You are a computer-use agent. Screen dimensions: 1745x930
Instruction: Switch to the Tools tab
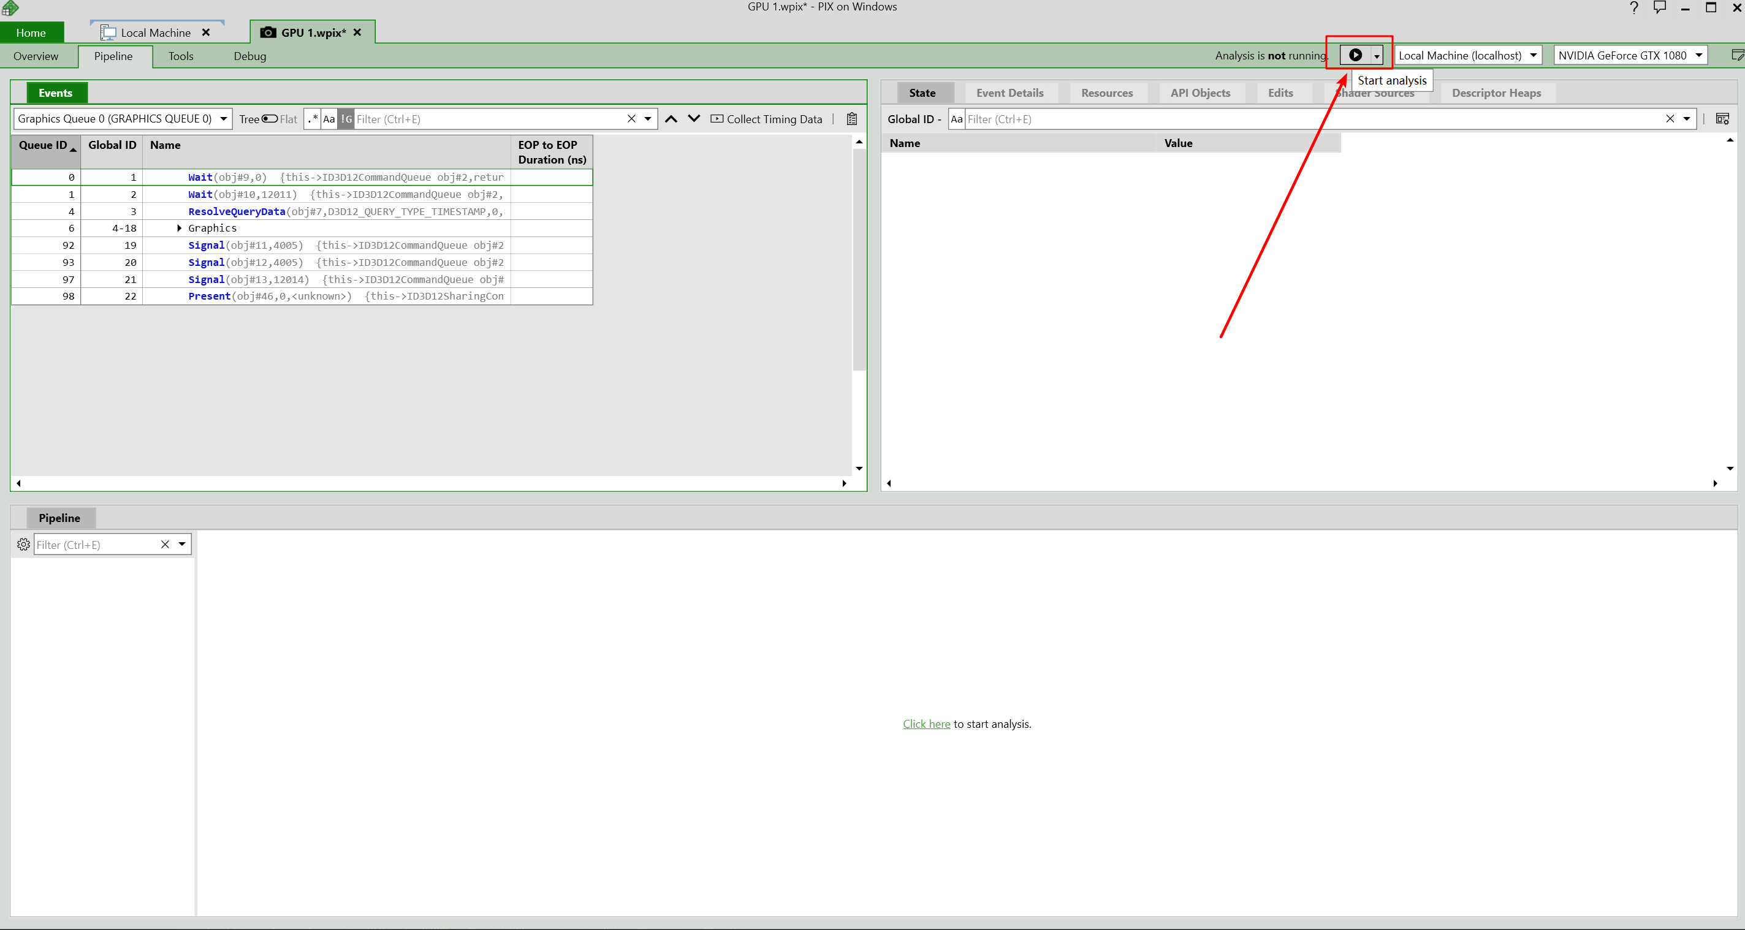tap(181, 56)
